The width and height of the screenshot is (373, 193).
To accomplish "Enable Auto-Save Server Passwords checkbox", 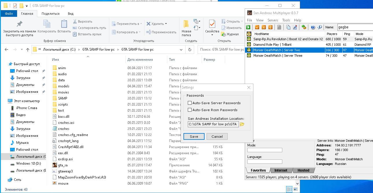I will pyautogui.click(x=190, y=103).
